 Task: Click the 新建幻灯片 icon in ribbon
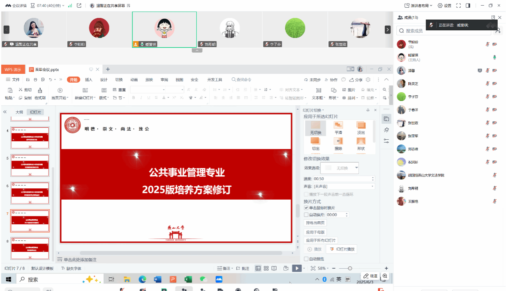[85, 90]
